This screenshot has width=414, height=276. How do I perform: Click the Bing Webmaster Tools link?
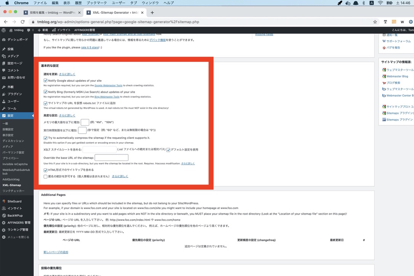[107, 97]
